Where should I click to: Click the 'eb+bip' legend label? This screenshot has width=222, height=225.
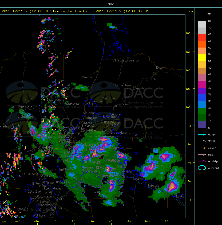213,161
